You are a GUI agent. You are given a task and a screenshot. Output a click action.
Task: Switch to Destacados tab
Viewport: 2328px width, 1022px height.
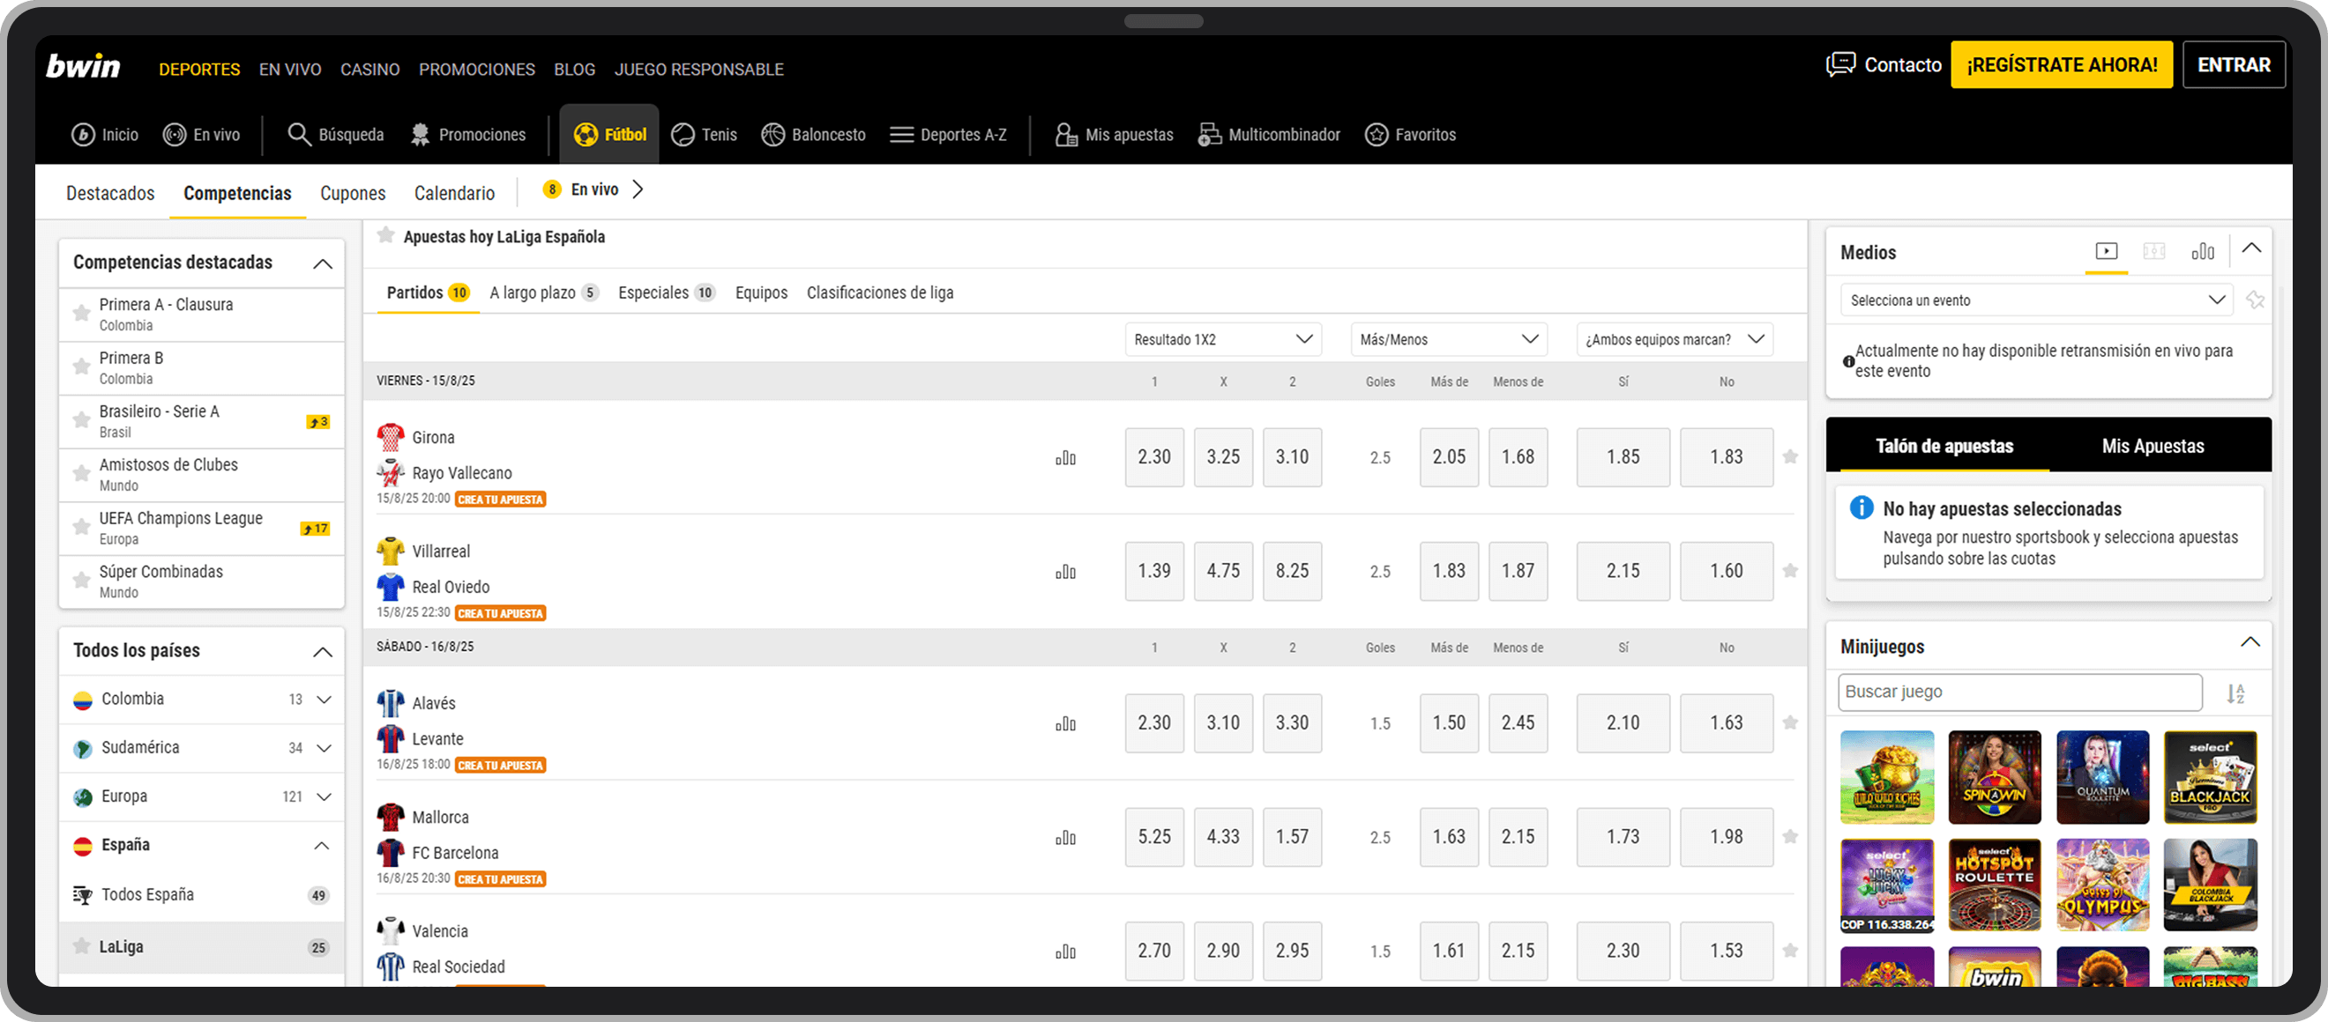point(110,193)
